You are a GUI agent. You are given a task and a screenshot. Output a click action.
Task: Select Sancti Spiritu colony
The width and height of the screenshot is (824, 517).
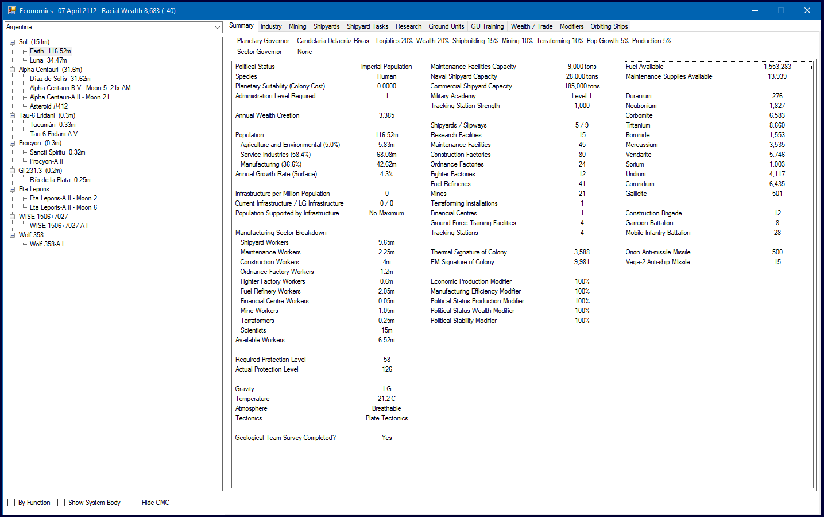coord(57,152)
